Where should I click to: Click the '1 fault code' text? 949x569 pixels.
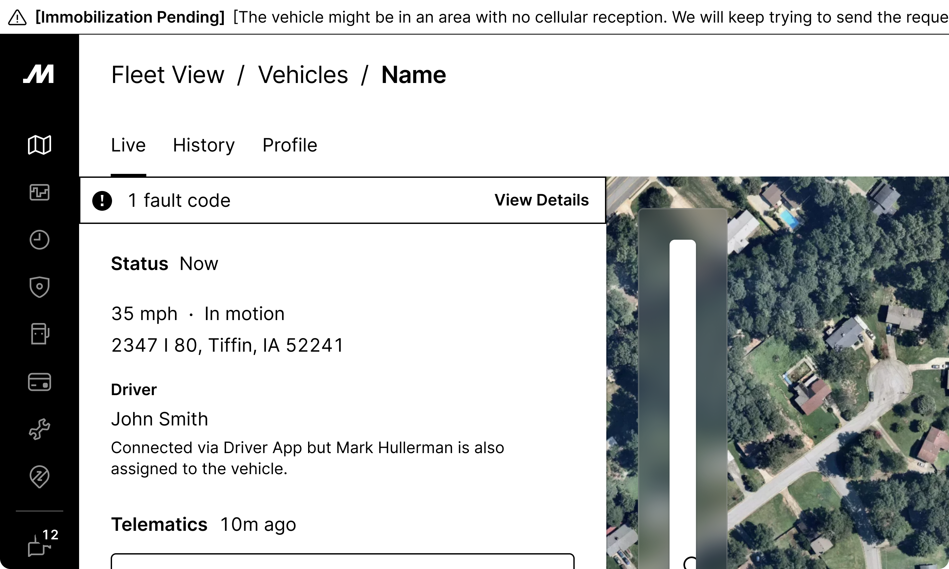tap(180, 201)
